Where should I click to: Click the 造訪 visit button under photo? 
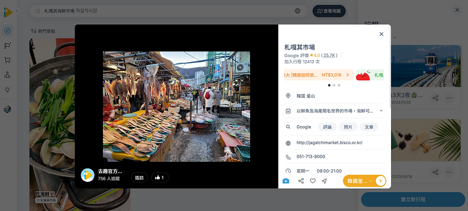[139, 178]
